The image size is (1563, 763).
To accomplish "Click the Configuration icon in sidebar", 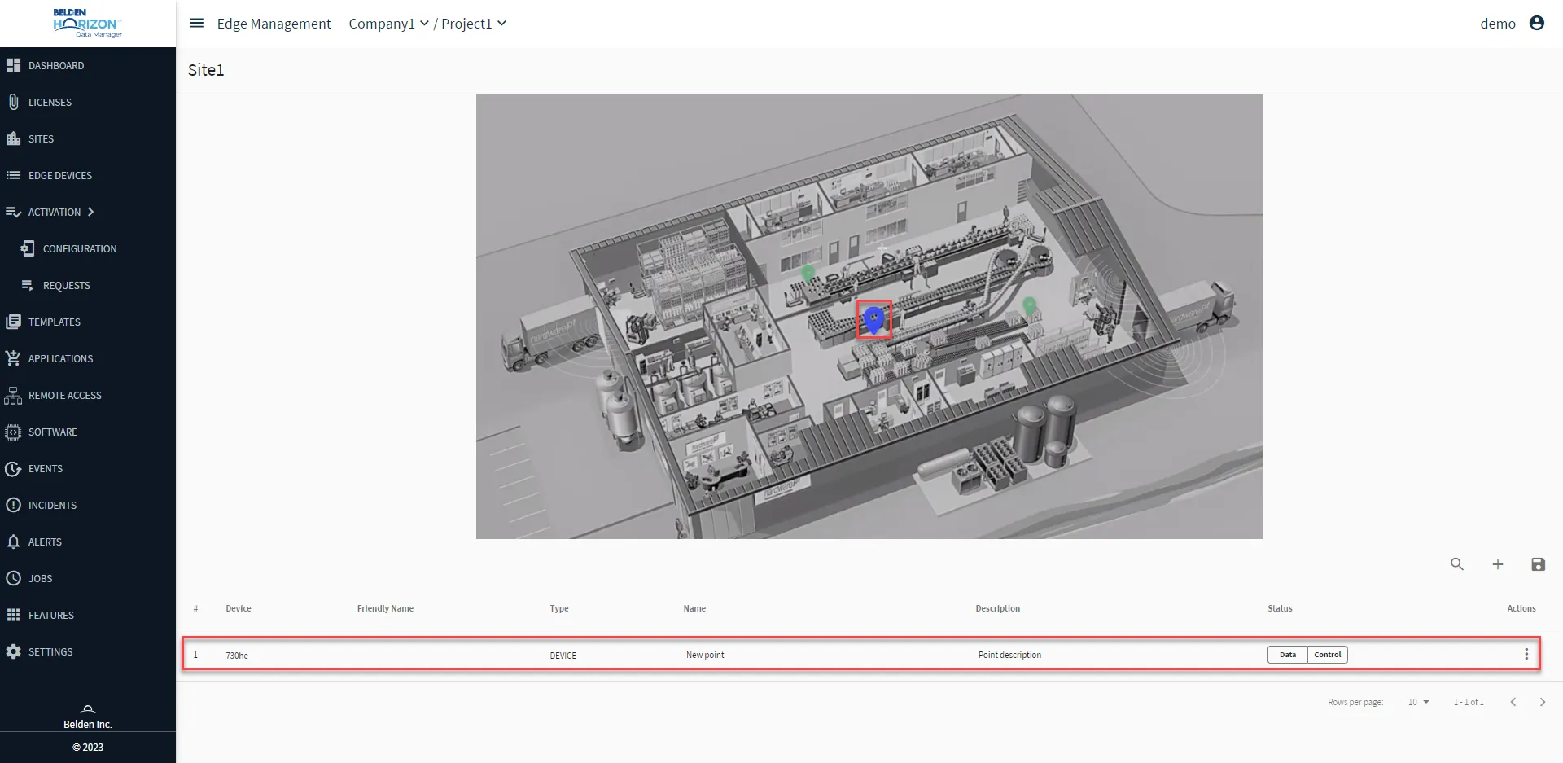I will [28, 248].
